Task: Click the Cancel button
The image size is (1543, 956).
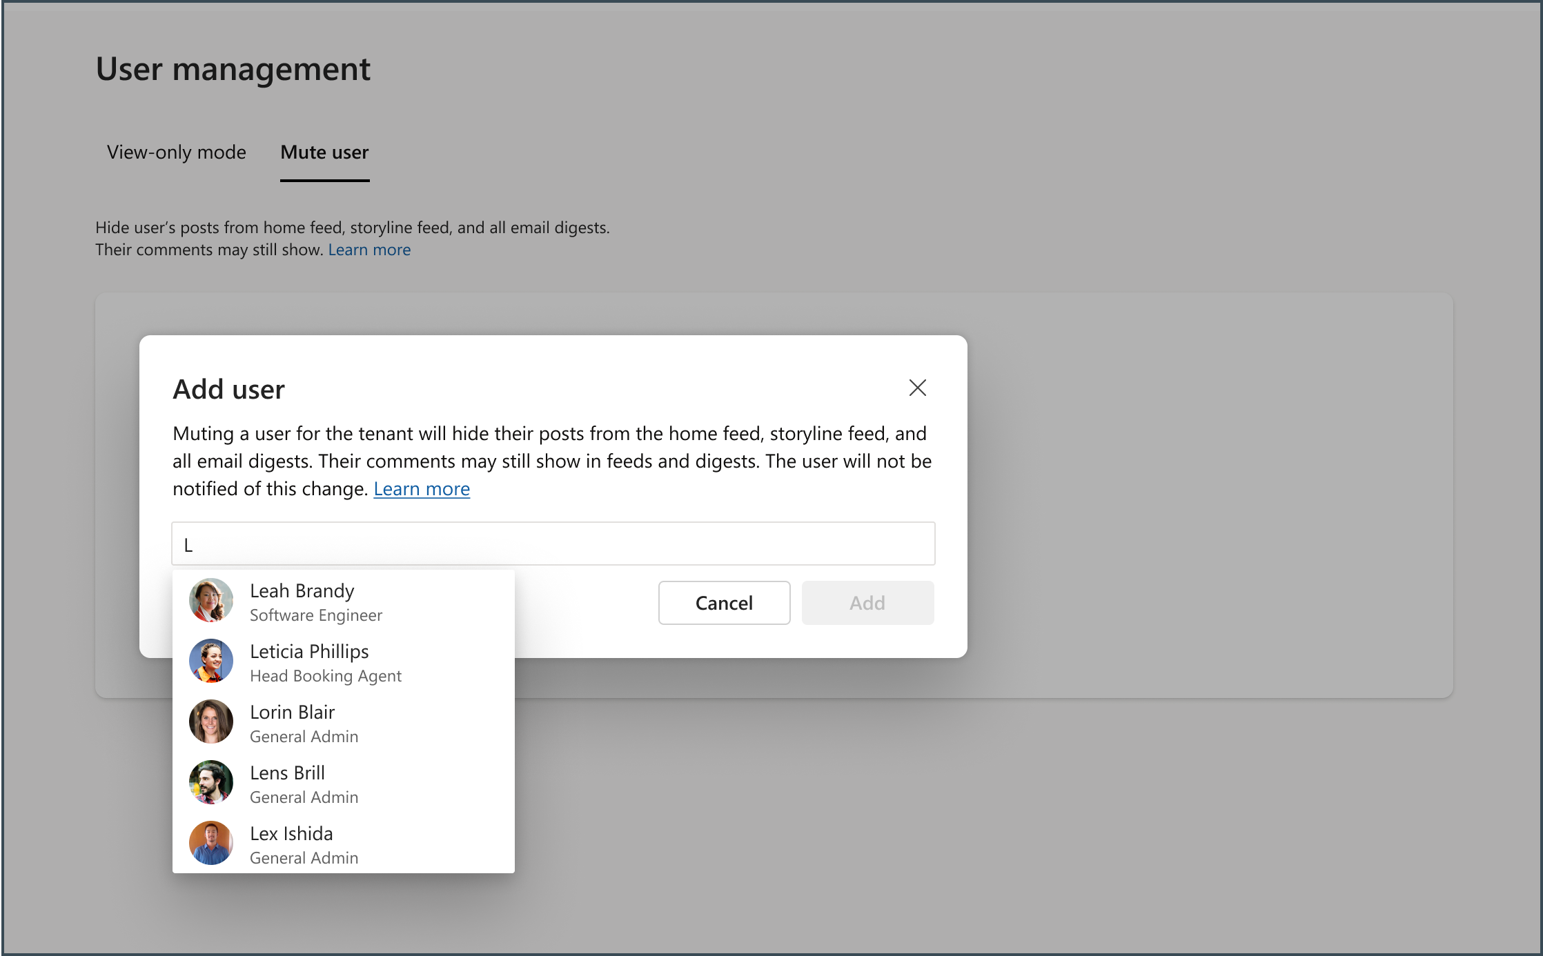Action: (724, 601)
